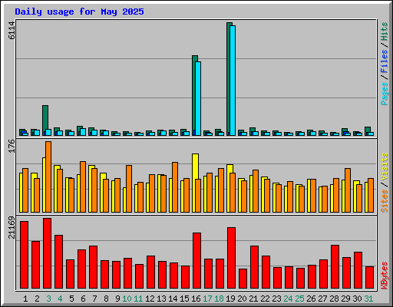Click day label 15 on x-axis
Image resolution: width=393 pixels, height=307 pixels.
(184, 299)
